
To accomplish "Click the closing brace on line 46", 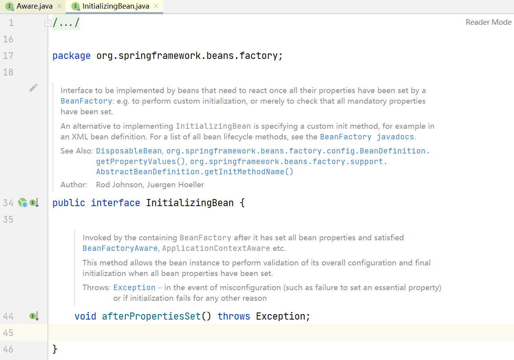I will (x=55, y=349).
